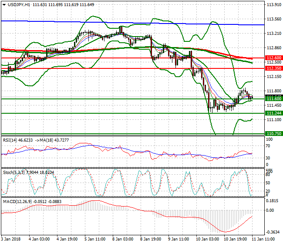This screenshot has height=244, width=283.
Task: Select the 112.600 red price level label
Action: pyautogui.click(x=274, y=58)
